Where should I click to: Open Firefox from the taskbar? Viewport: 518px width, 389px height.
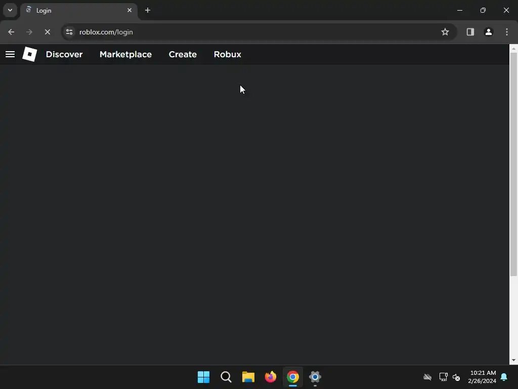(x=271, y=377)
